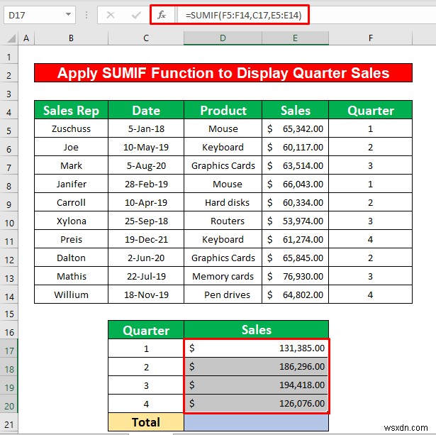Image resolution: width=436 pixels, height=435 pixels.
Task: Click the Pen drives product cell
Action: pos(223,294)
